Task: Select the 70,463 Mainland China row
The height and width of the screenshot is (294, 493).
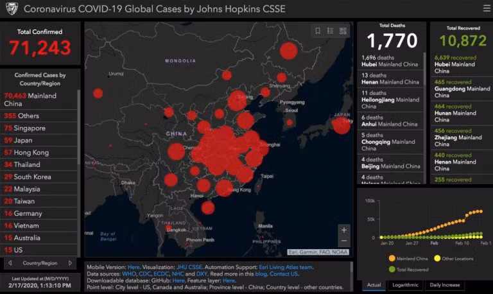Action: 39,99
